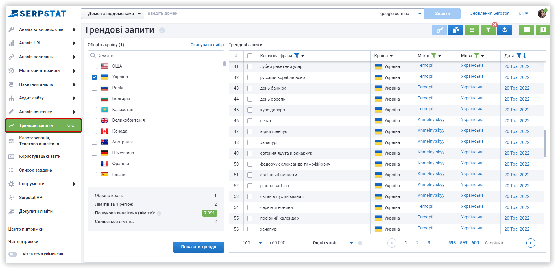Click the Показати тренди button
The height and width of the screenshot is (269, 556).
199,247
